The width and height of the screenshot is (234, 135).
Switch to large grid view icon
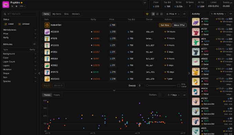coord(161,14)
